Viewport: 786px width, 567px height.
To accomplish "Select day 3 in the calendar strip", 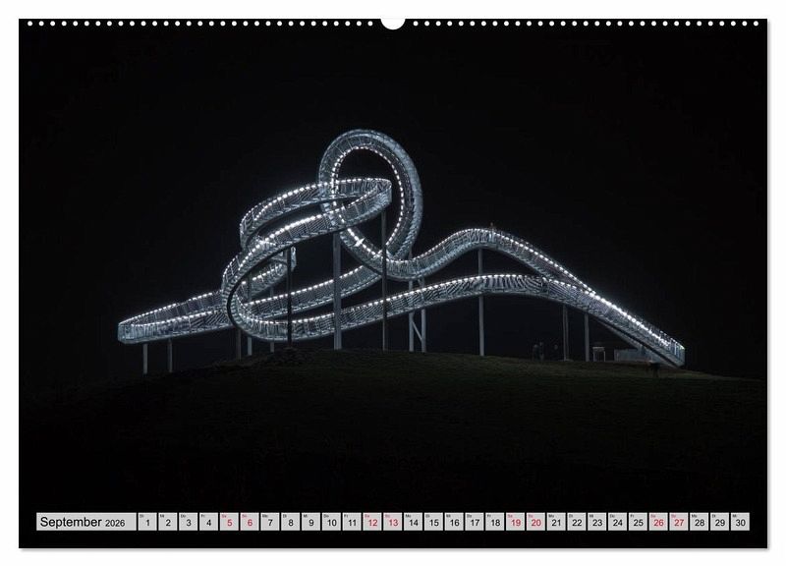I will coord(188,522).
